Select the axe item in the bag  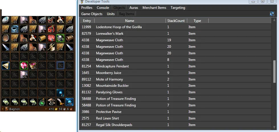click(x=51, y=47)
